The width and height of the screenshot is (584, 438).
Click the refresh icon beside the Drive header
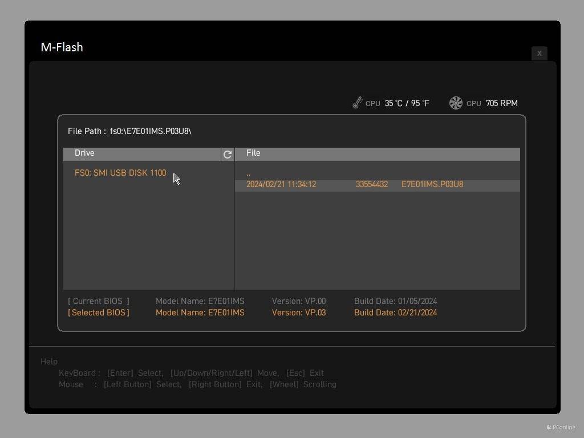[x=228, y=155]
